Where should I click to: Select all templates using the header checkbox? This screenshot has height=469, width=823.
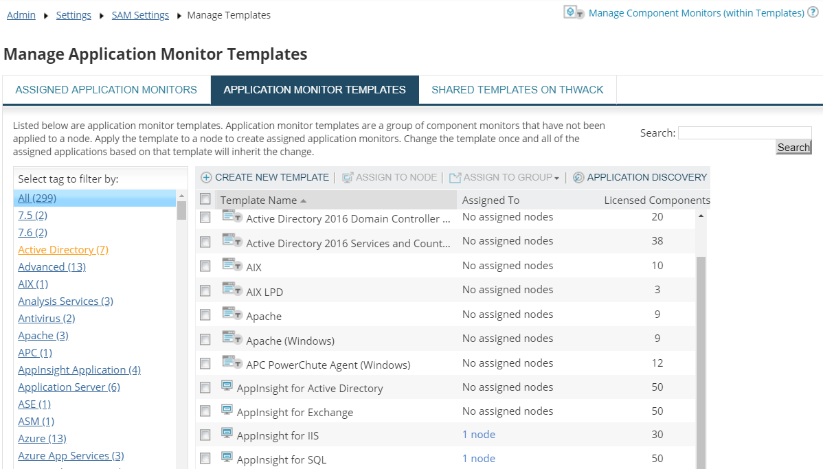[204, 198]
